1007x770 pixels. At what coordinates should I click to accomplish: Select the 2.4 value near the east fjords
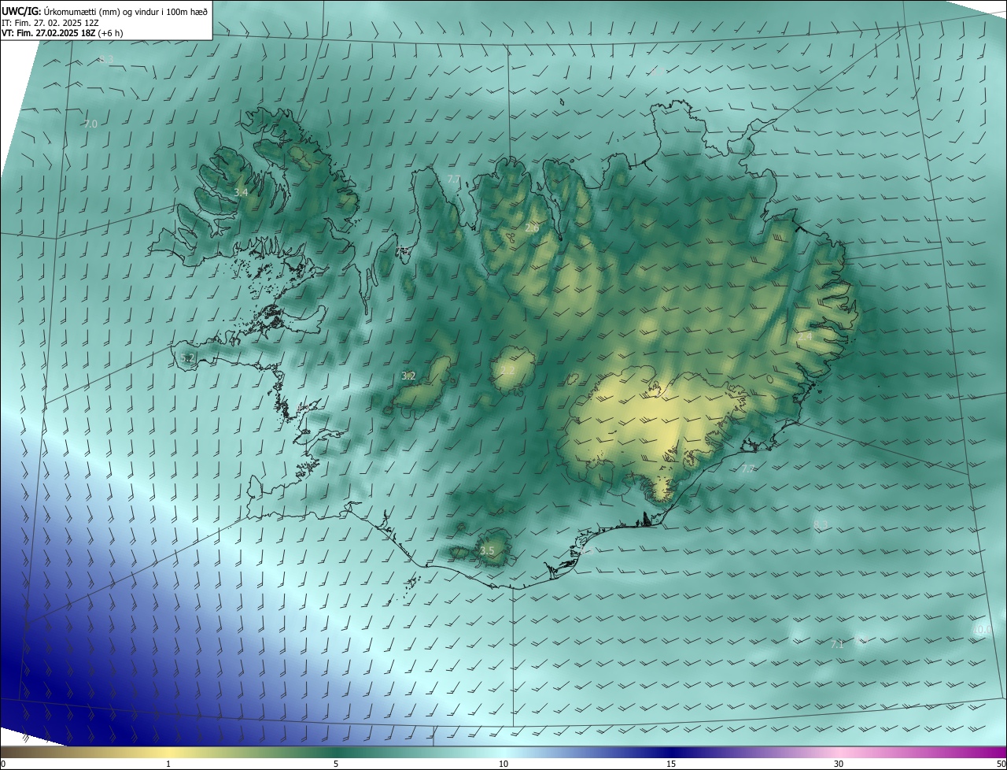click(805, 336)
